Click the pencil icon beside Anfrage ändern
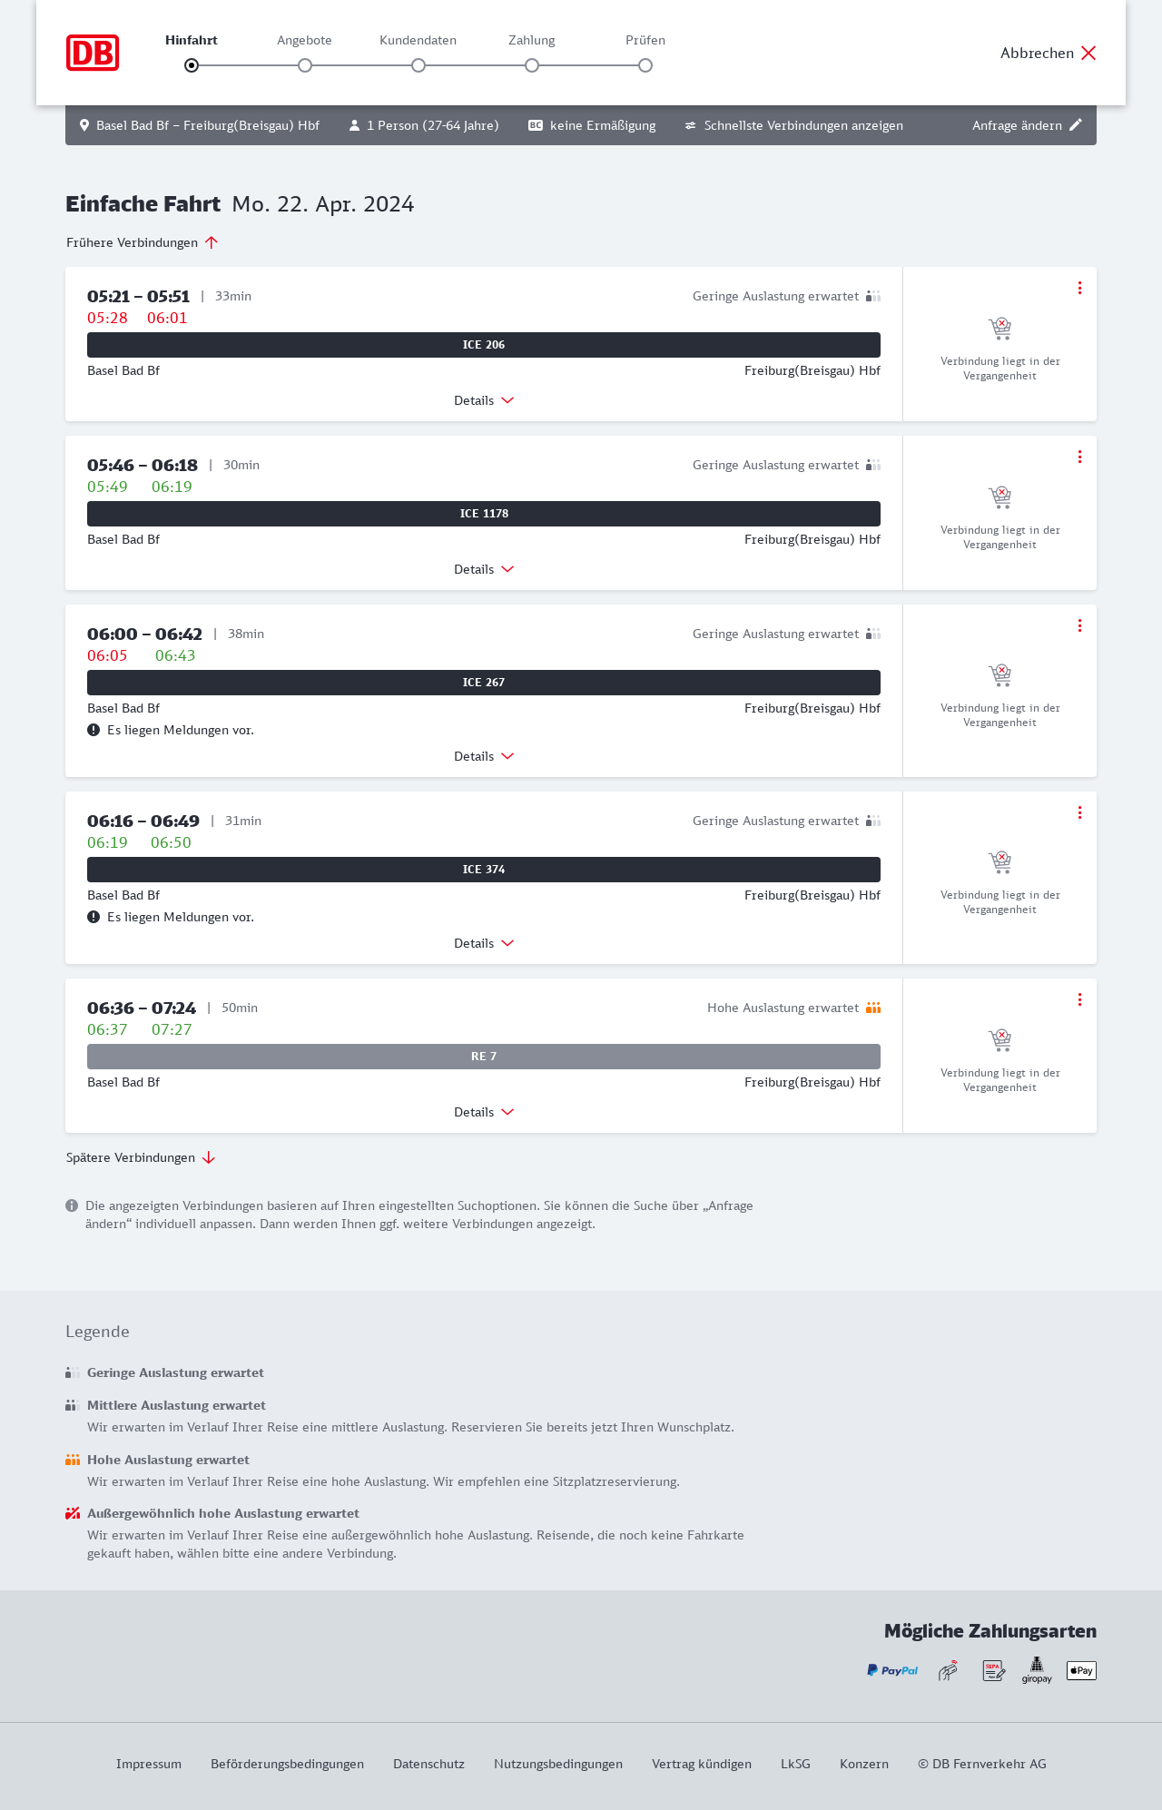 click(1076, 125)
